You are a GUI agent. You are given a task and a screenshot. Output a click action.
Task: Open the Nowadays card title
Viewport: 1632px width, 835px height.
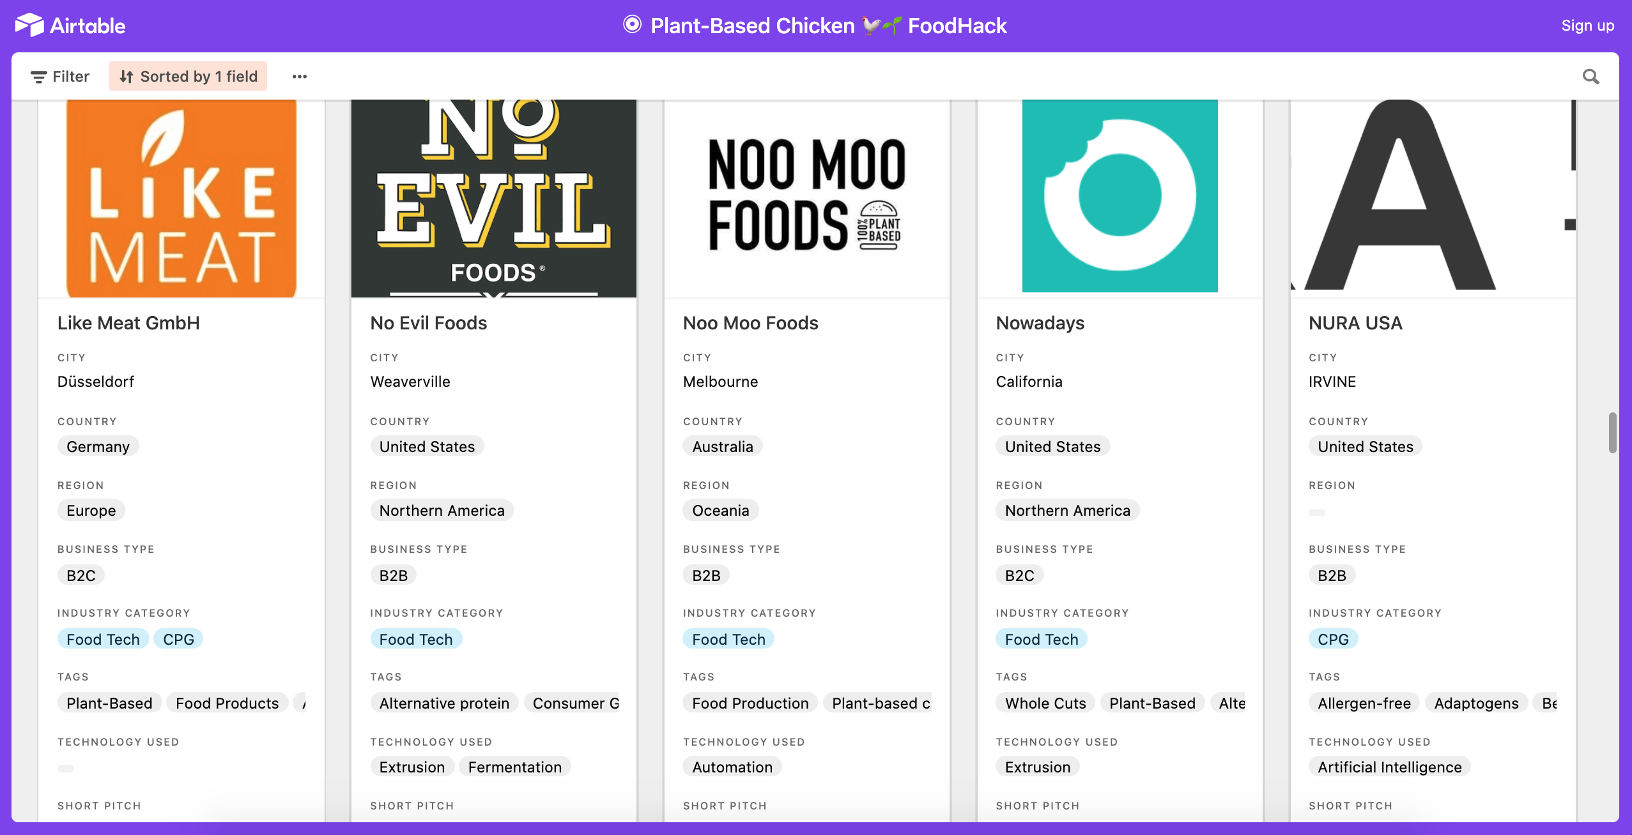(x=1040, y=323)
